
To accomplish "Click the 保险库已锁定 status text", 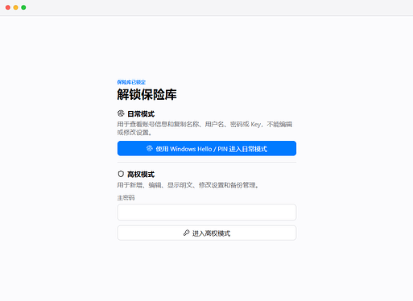I will tap(131, 82).
